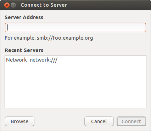The height and width of the screenshot is (131, 151).
Task: Click the smb://foo.example.org example text
Action: (65, 38)
